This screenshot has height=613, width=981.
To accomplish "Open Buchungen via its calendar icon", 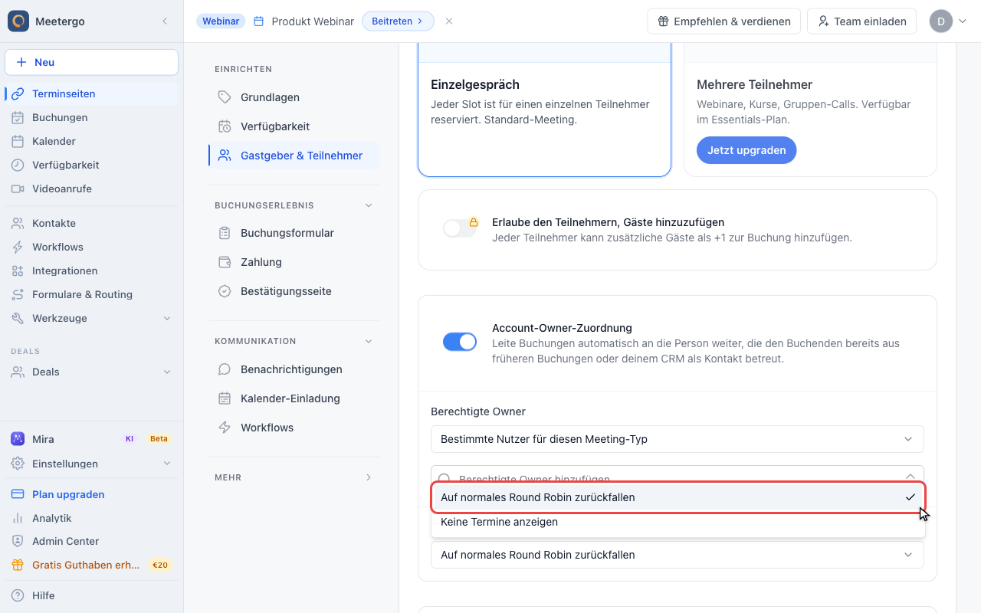I will 18,117.
